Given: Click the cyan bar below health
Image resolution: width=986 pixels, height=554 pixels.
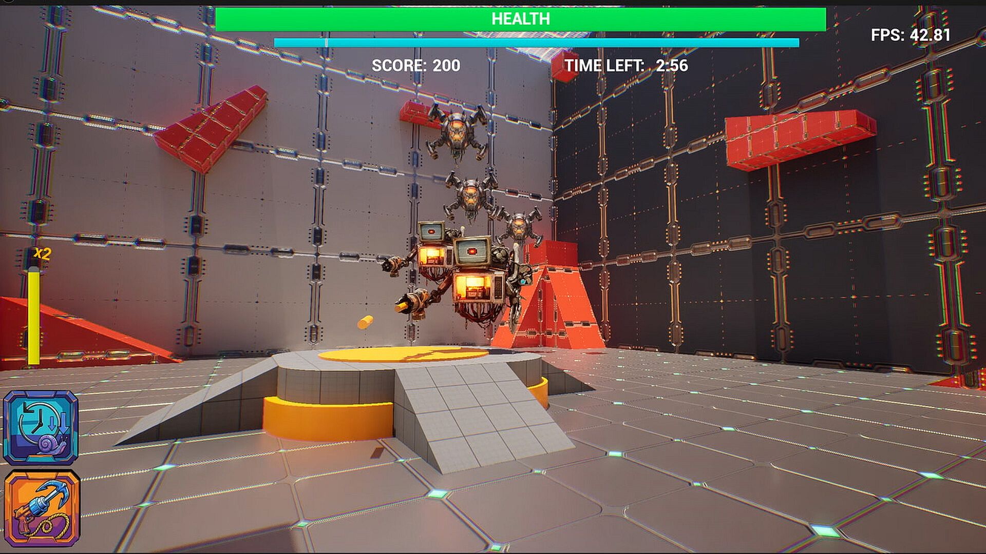Looking at the screenshot, I should click(536, 43).
